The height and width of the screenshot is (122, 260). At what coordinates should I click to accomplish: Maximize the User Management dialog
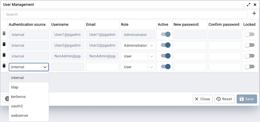[248, 5]
